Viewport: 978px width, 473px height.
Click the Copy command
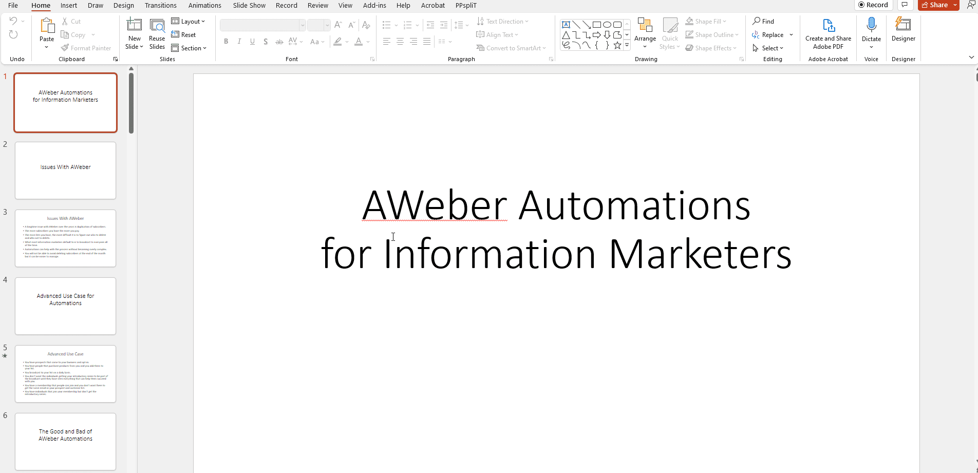(73, 35)
